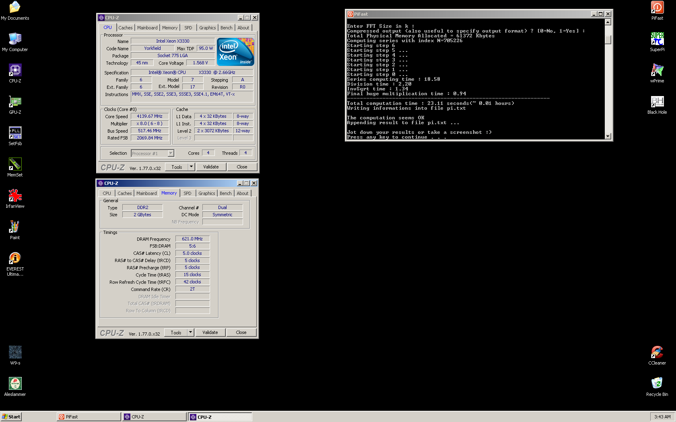676x422 pixels.
Task: Click the system clock showing 3:43 AM
Action: point(662,417)
